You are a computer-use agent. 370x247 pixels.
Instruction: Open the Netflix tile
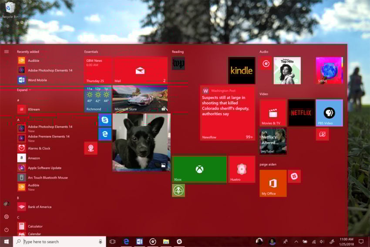301,113
